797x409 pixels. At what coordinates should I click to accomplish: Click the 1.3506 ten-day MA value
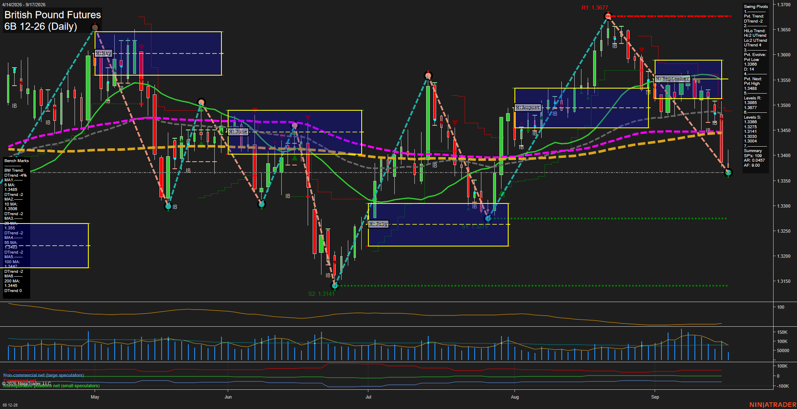coord(11,209)
